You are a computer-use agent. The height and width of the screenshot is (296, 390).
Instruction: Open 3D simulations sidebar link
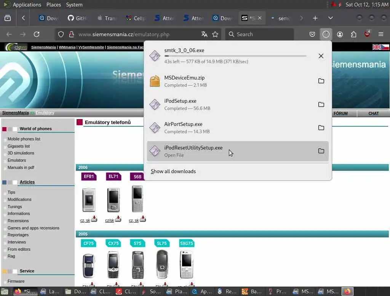21,153
